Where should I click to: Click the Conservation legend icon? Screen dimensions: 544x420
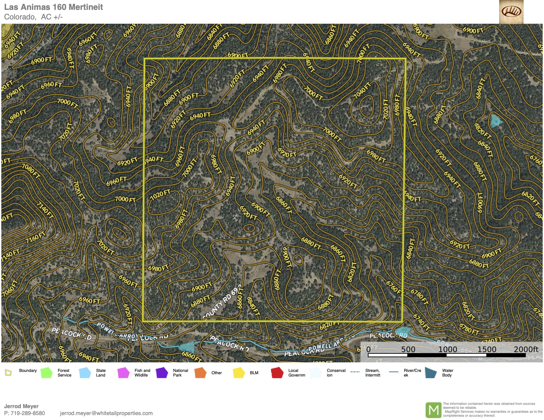316,373
